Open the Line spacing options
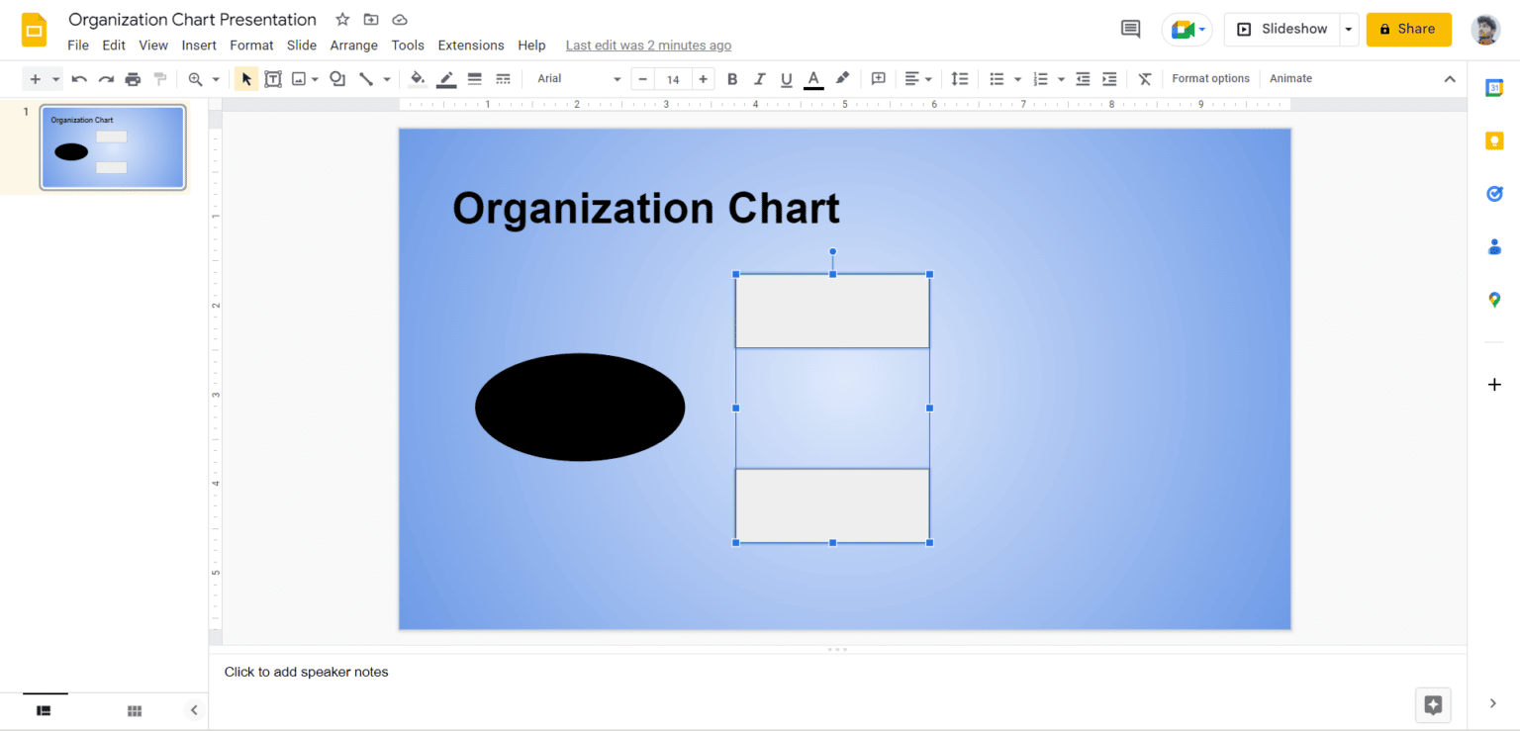The image size is (1520, 731). pos(958,78)
